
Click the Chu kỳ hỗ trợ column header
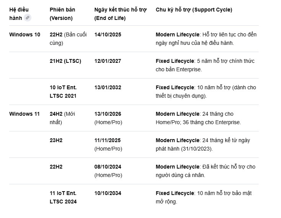point(194,10)
